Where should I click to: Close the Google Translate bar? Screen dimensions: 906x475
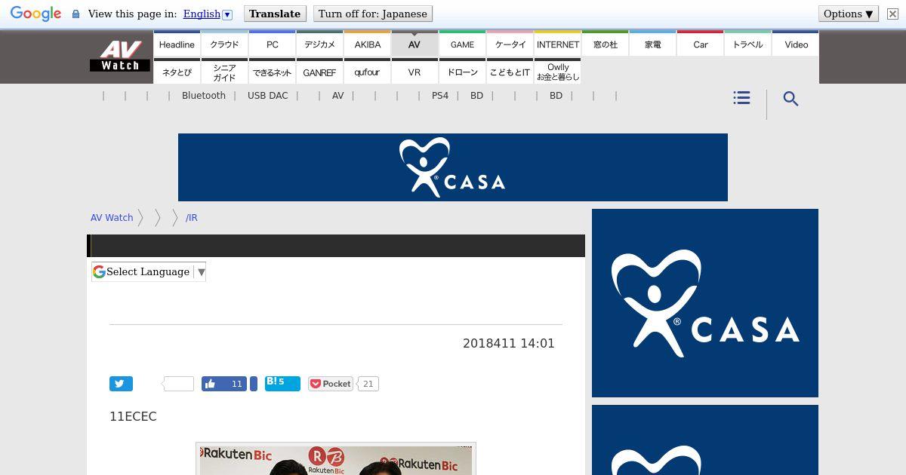point(892,14)
